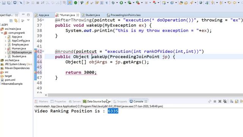Expand the Employee.java tree node
Screen dimensions: 243x137
pyautogui.click(x=5, y=45)
